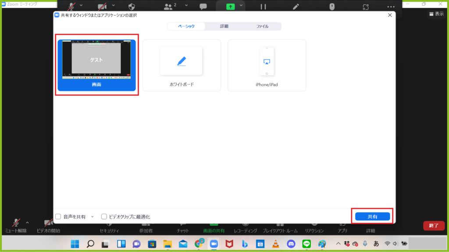
Task: Click the pause share icon in top toolbar
Action: tap(263, 7)
